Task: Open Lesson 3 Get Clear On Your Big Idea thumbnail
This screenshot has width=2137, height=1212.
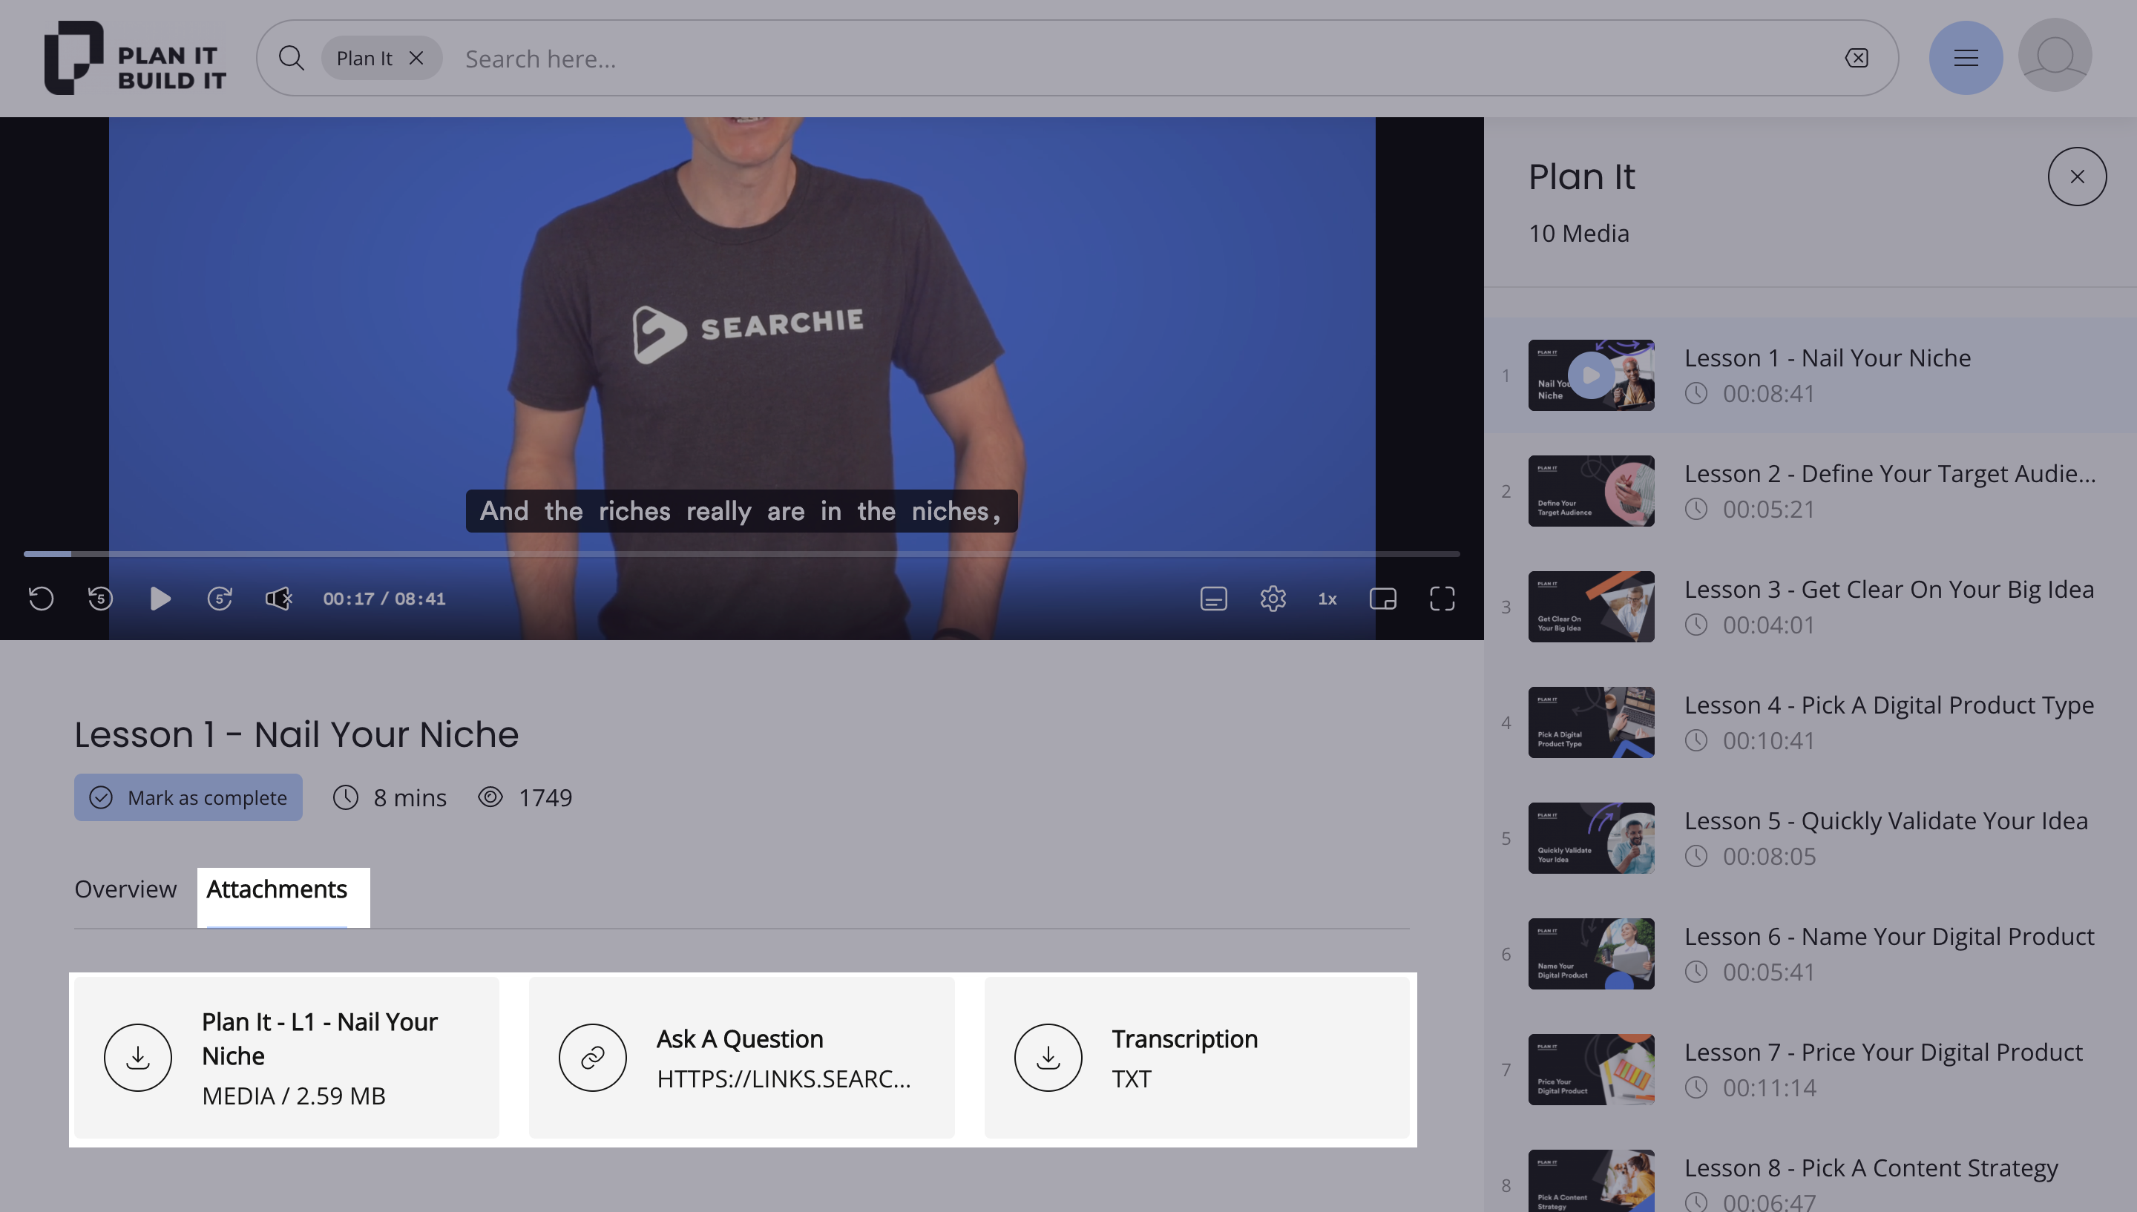Action: coord(1591,607)
